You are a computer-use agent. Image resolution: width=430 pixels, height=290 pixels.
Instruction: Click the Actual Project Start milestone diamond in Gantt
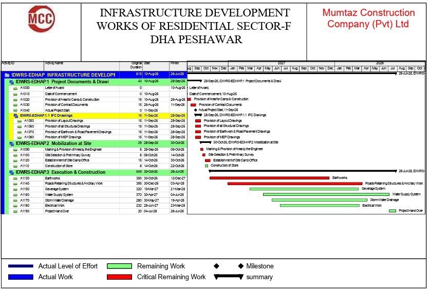196,110
